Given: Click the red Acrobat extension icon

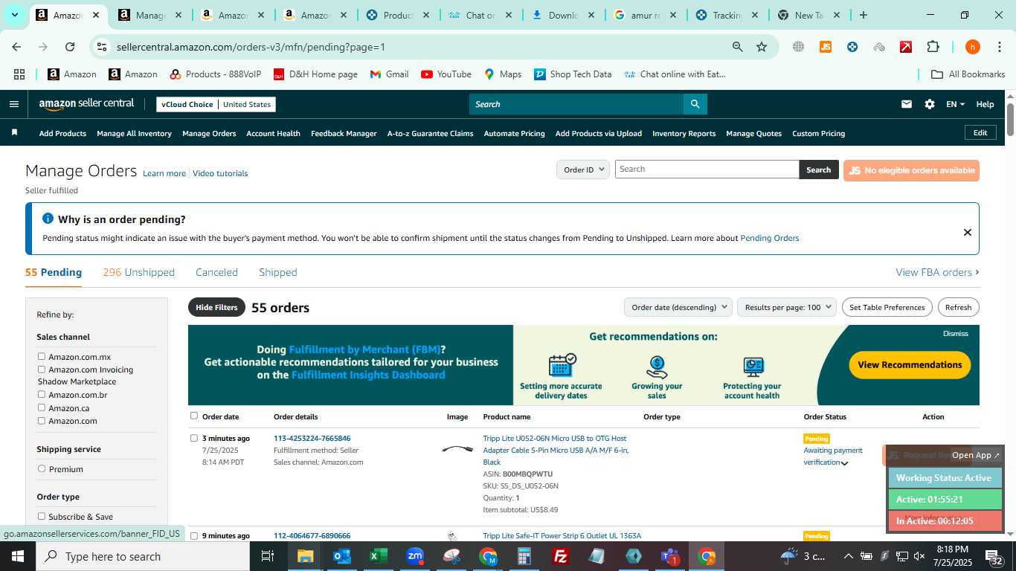Looking at the screenshot, I should 905,47.
